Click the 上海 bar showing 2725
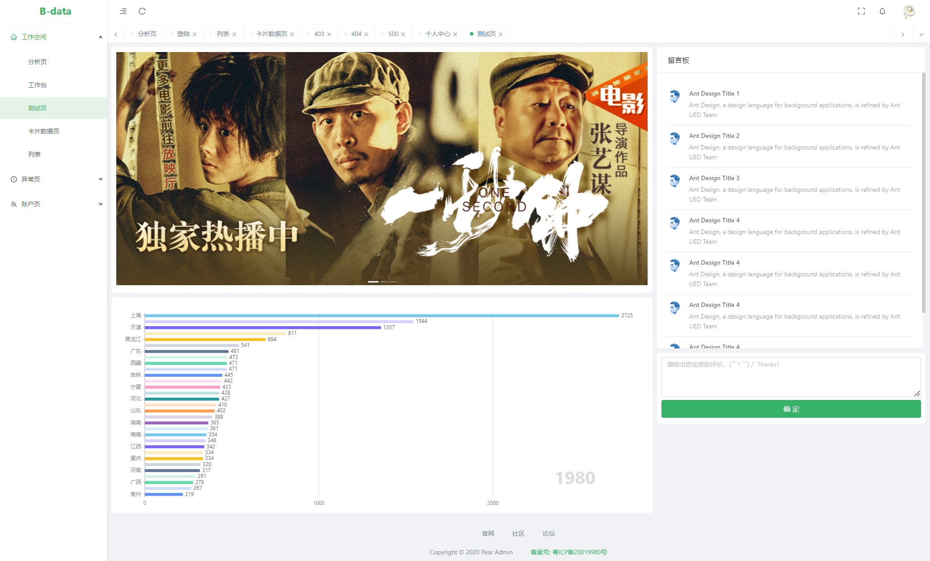Screen dimensions: 930x561 tap(382, 315)
